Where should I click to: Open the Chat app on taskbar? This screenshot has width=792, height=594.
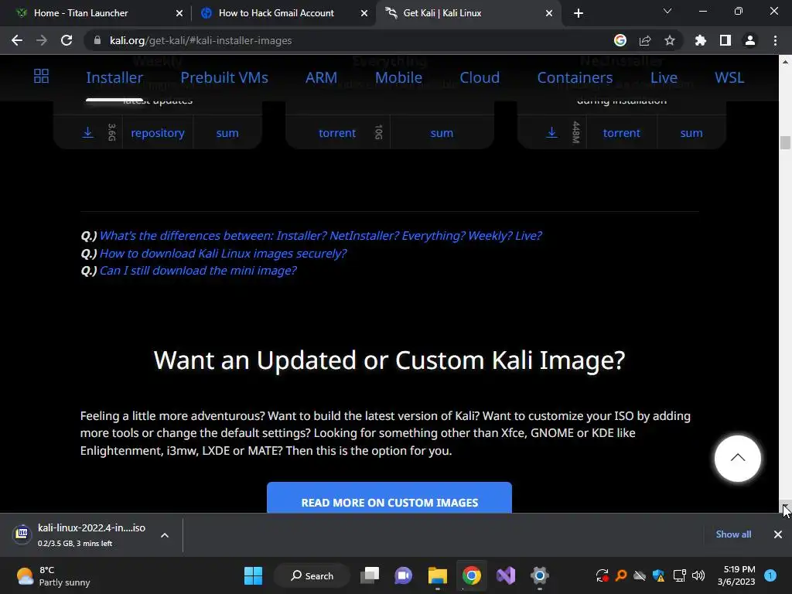point(403,575)
